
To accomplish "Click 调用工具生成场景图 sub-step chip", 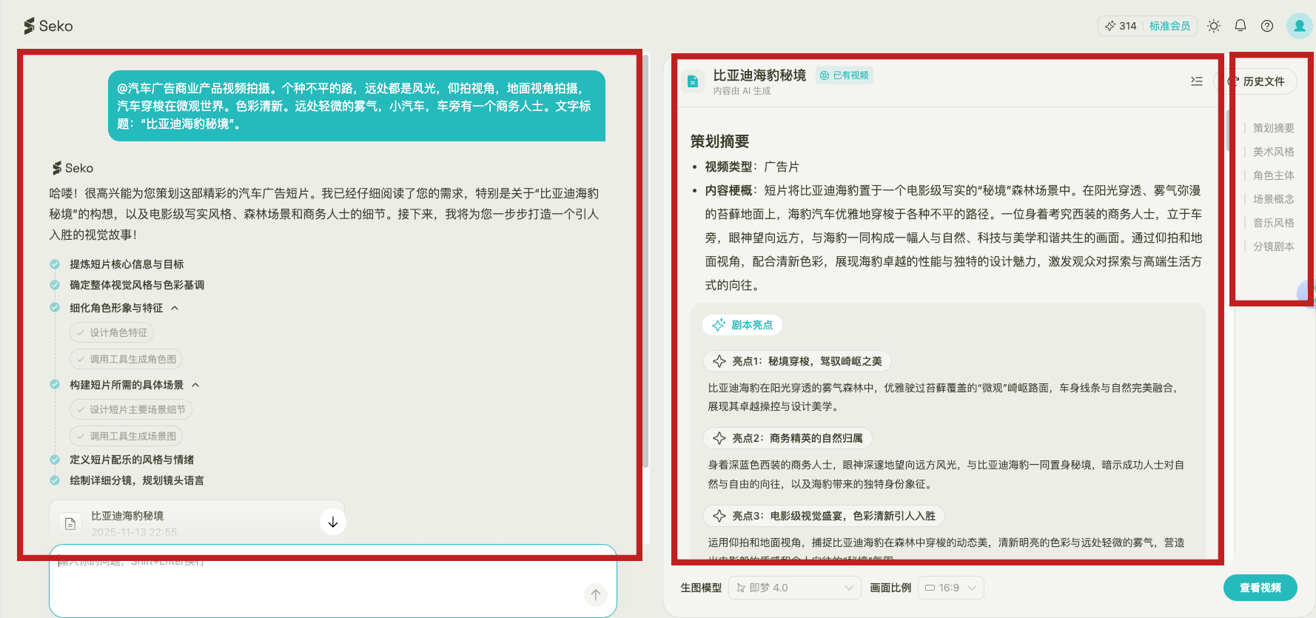I will pyautogui.click(x=126, y=436).
